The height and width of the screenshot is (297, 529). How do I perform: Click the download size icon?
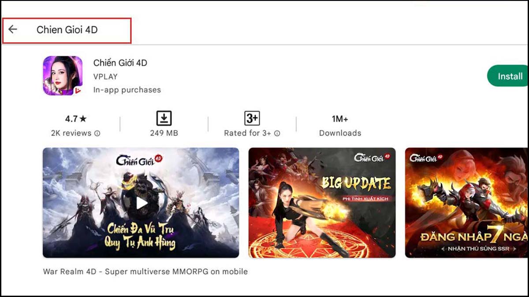click(164, 118)
